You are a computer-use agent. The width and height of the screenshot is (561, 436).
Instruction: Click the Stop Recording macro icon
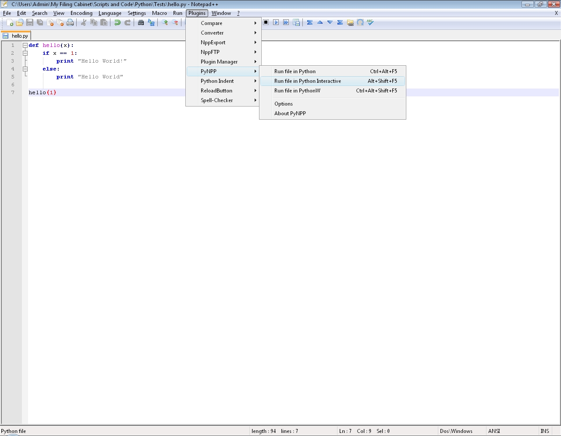pos(266,22)
